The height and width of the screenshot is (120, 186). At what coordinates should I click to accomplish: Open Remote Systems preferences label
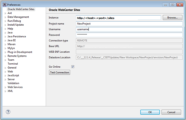[x=17, y=56]
